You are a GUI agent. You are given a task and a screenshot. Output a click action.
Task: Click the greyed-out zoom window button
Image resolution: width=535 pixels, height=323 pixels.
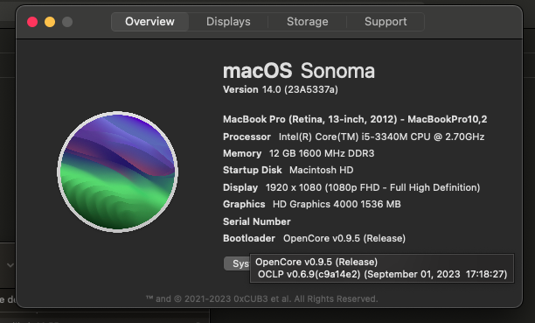click(67, 22)
